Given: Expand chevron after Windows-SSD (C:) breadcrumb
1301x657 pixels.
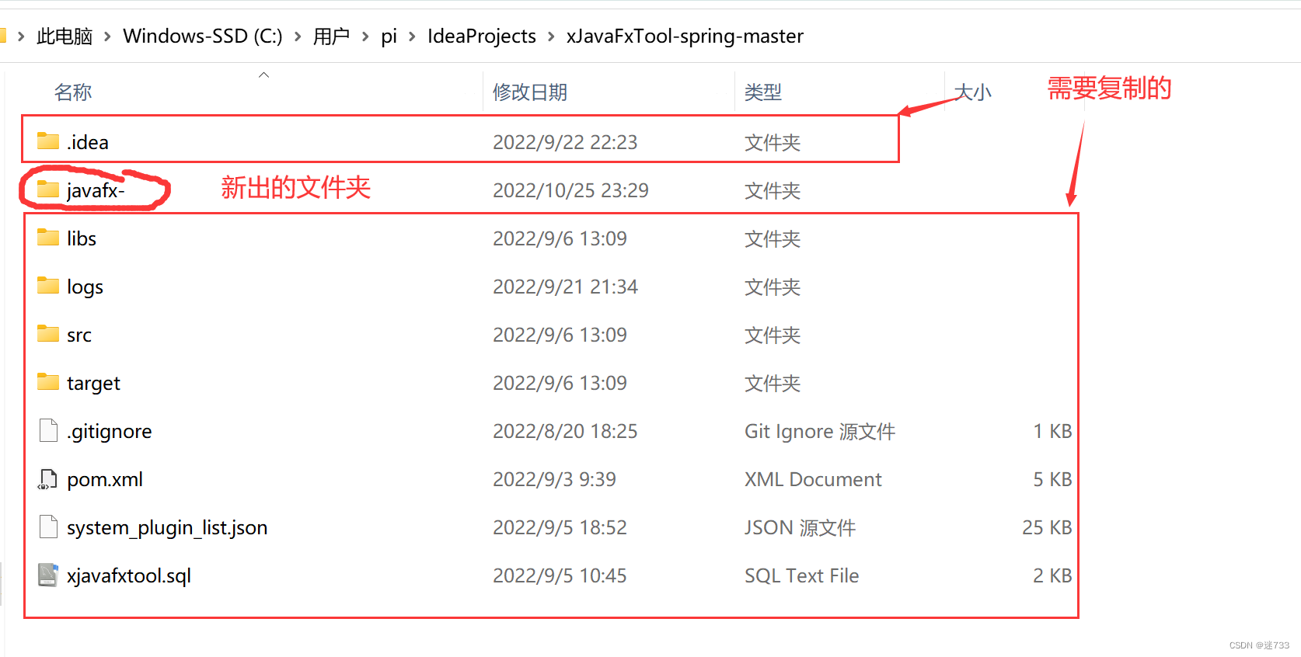Looking at the screenshot, I should (x=298, y=36).
